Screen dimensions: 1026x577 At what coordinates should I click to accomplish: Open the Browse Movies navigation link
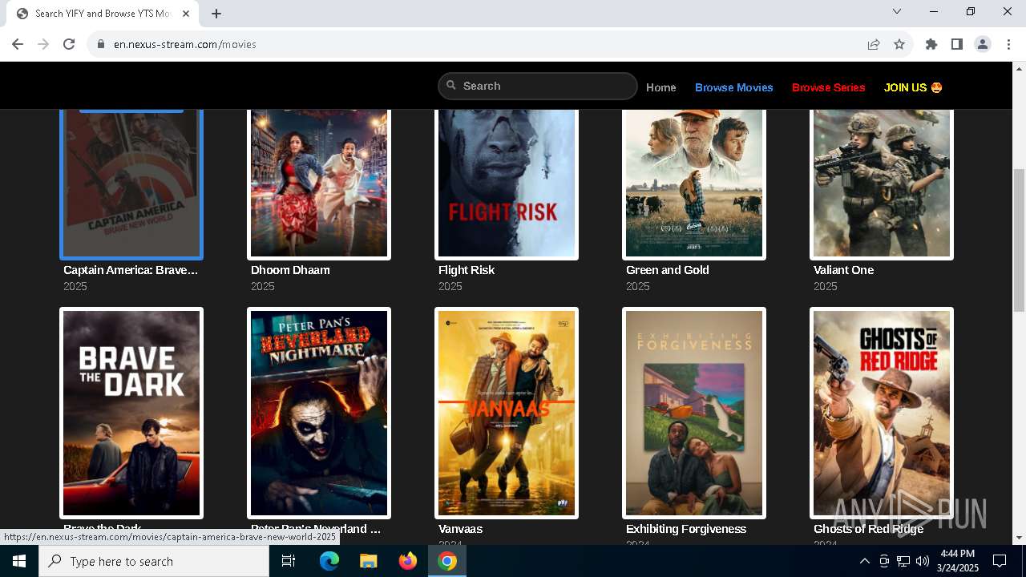(734, 87)
